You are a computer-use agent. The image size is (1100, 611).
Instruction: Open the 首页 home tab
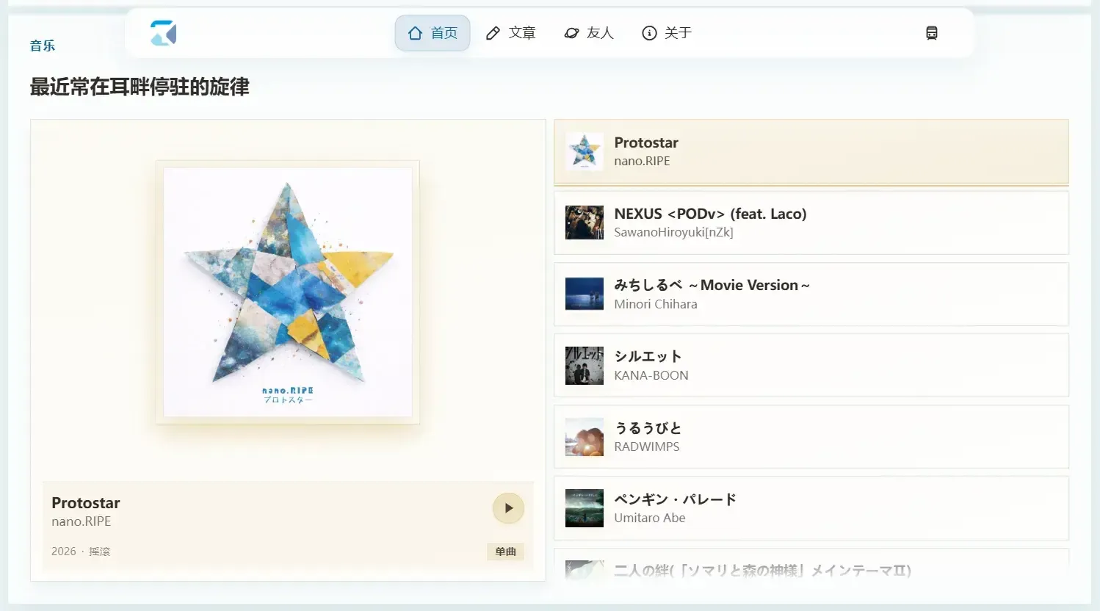[x=433, y=33]
